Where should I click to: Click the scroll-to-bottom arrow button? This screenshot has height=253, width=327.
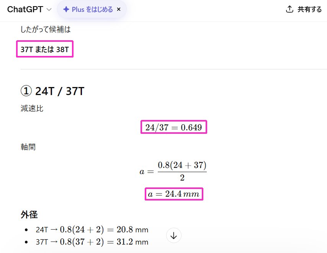coord(173,236)
